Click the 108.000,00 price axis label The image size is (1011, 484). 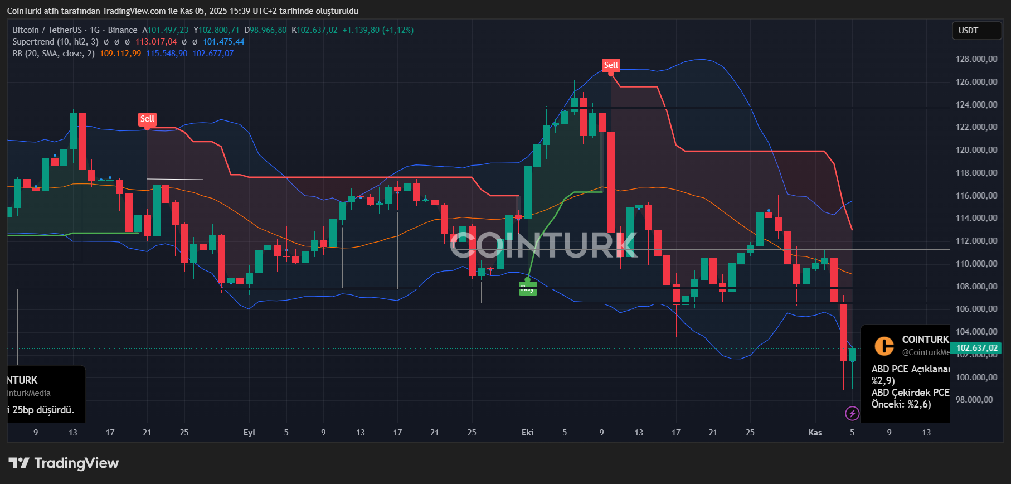click(x=976, y=287)
